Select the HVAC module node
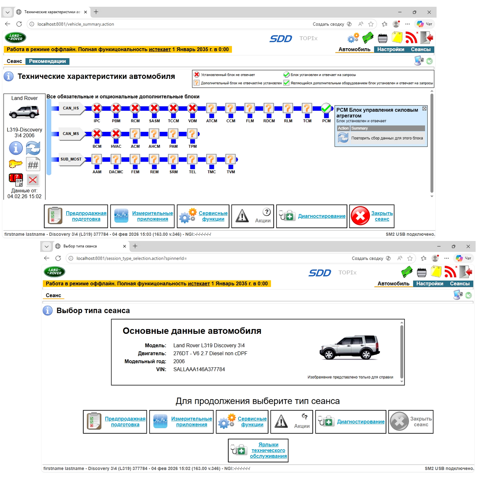This screenshot has width=478, height=478. [x=116, y=133]
